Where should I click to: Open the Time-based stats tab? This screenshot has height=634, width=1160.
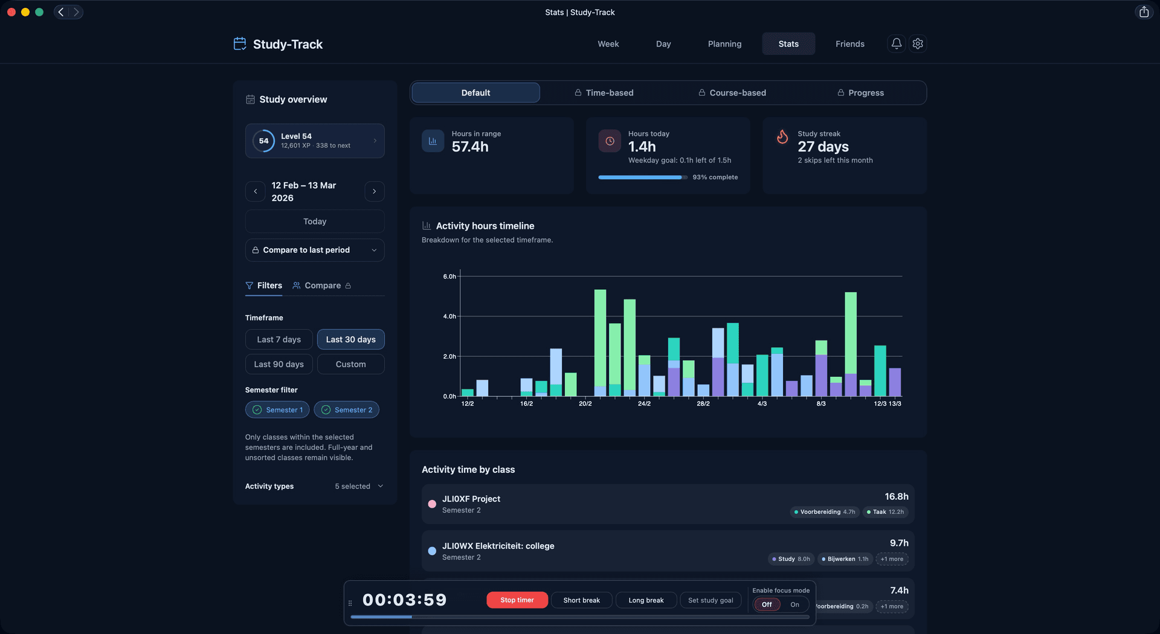point(604,93)
